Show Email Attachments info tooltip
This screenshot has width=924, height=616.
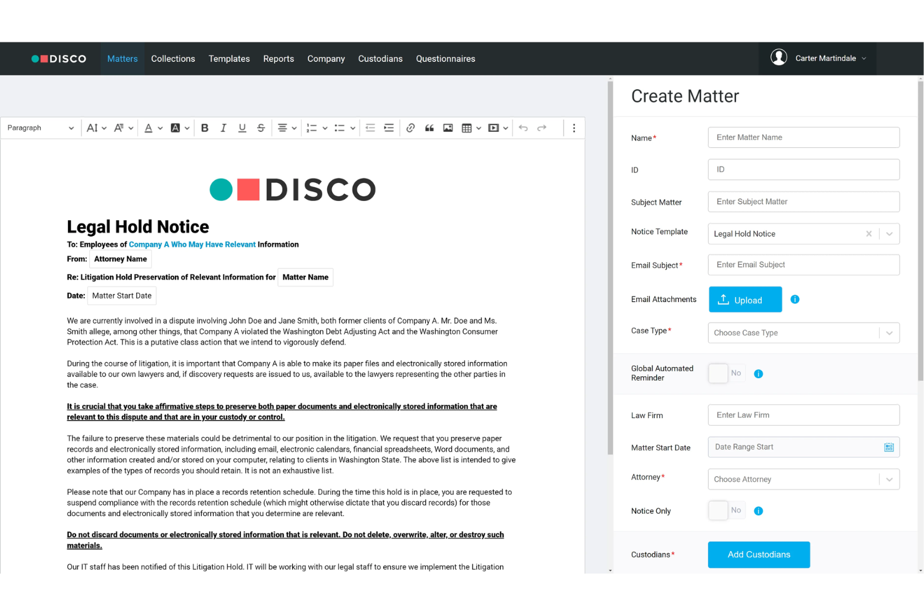coord(795,300)
